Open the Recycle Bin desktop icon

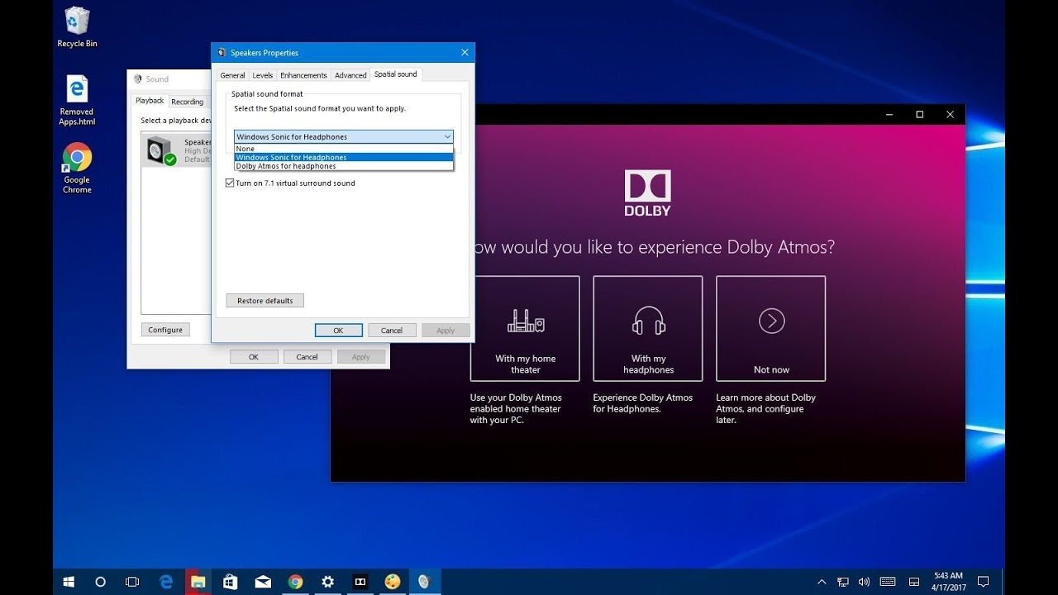click(77, 27)
